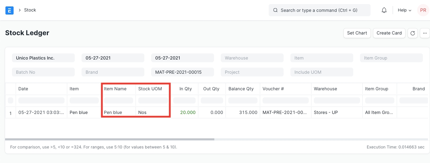Open the MAT-PRE-2021 voucher cell in row 1

point(285,112)
